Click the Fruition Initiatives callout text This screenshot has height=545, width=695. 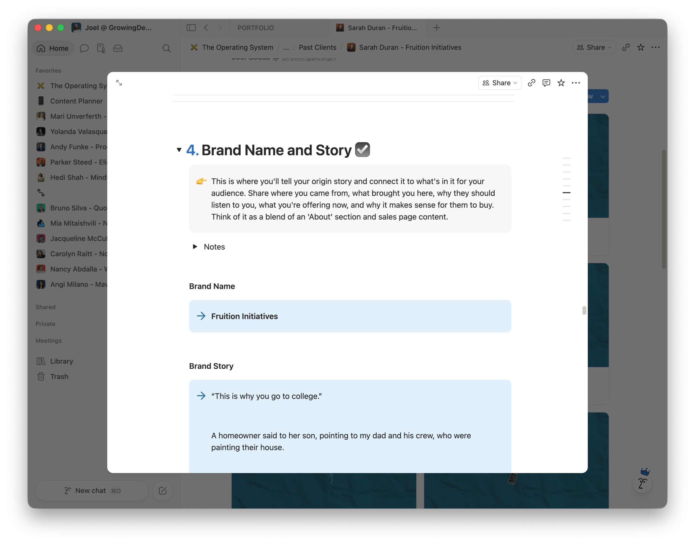pyautogui.click(x=244, y=316)
